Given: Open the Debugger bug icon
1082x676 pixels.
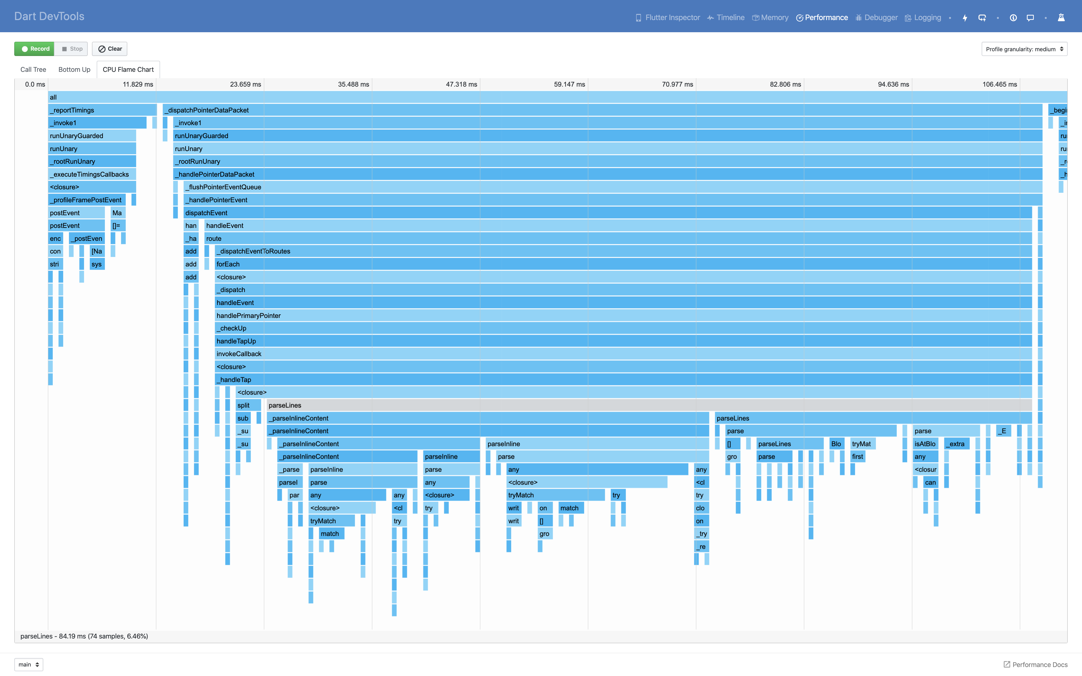Looking at the screenshot, I should coord(858,17).
